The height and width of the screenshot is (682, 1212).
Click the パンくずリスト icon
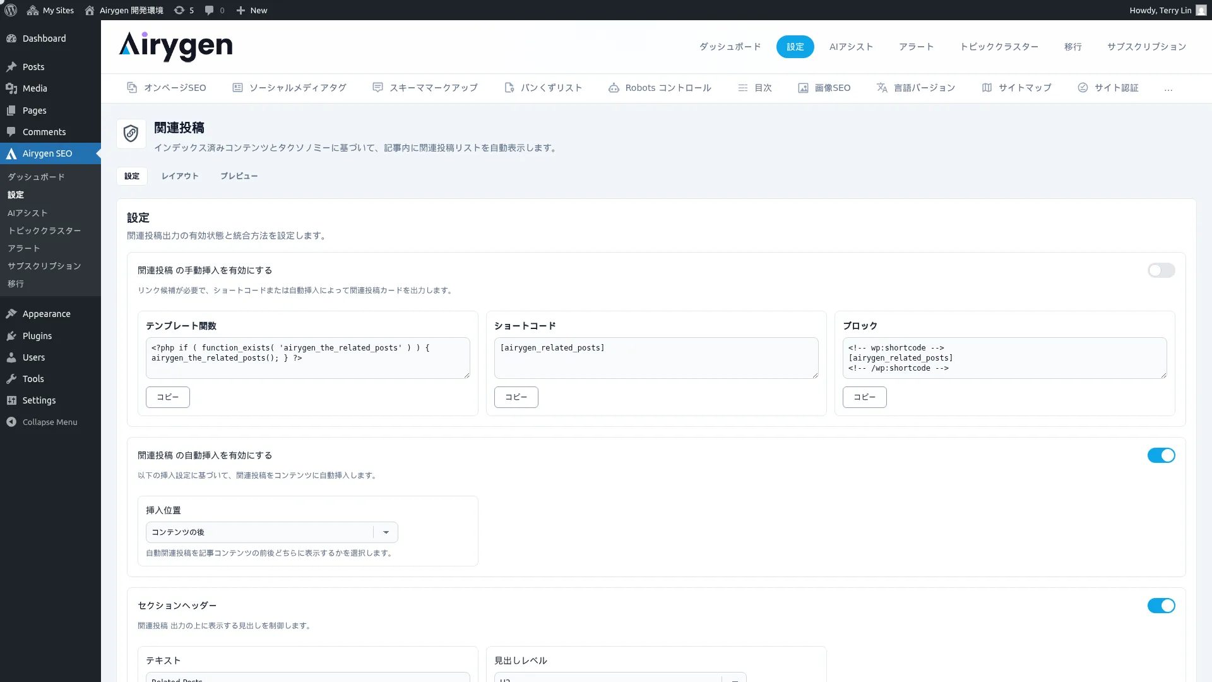coord(509,88)
